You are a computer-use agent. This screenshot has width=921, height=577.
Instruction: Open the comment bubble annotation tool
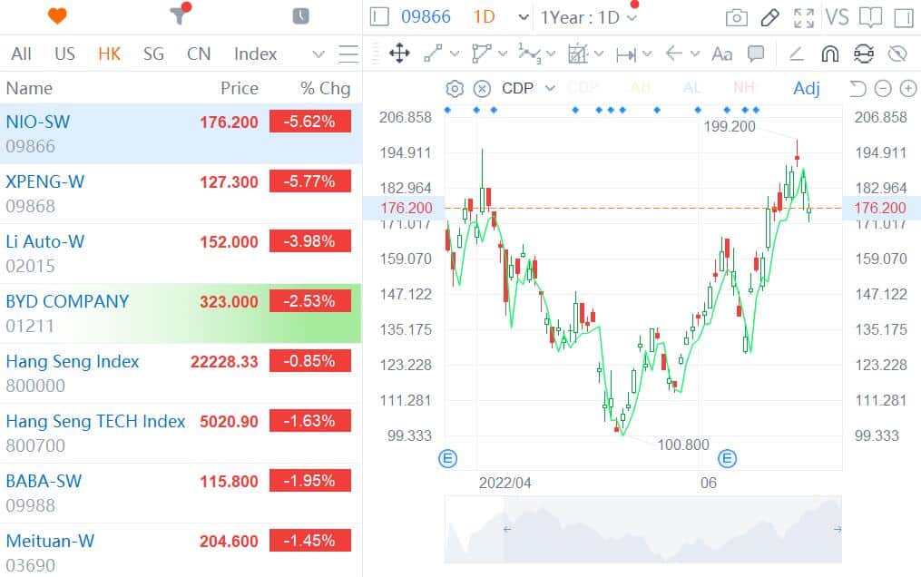click(756, 54)
